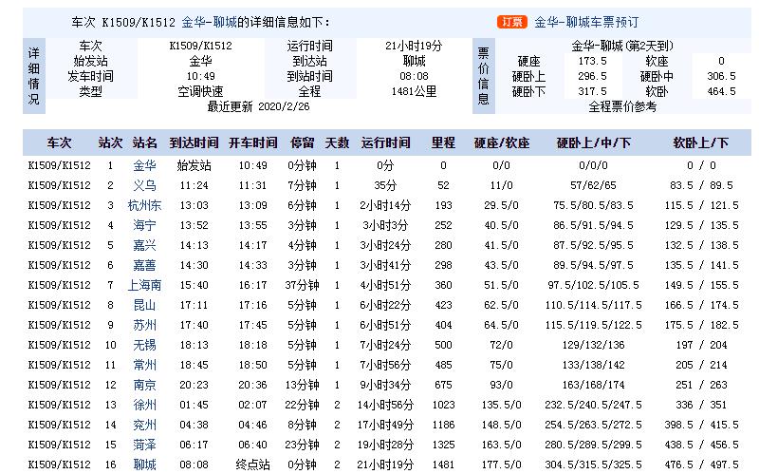Open the 常州 station link

[144, 365]
